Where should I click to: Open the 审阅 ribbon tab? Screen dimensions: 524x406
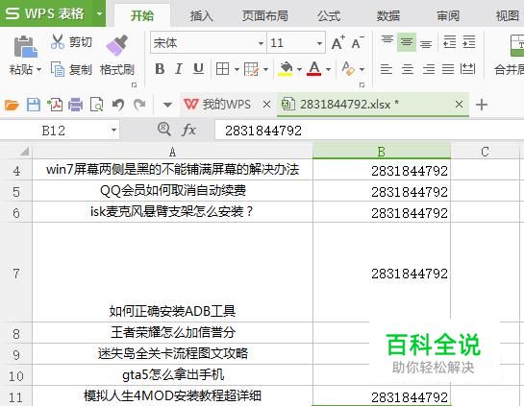(x=448, y=15)
